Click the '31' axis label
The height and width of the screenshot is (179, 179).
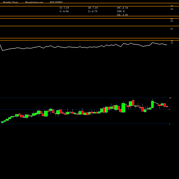172,21
